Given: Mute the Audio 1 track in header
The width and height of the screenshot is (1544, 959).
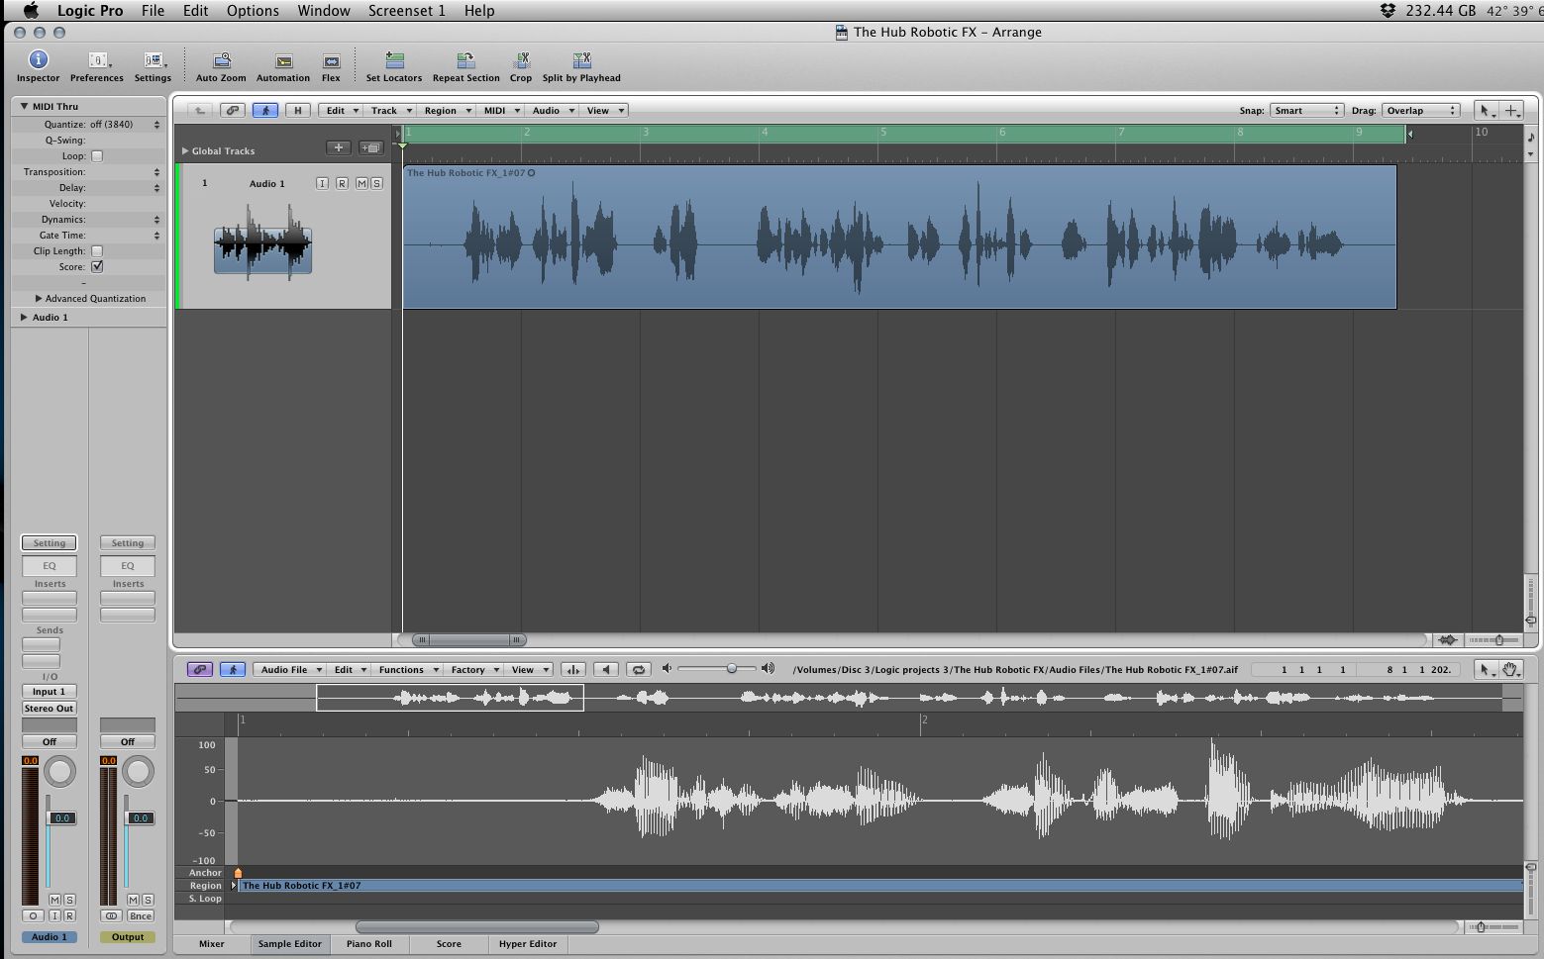Looking at the screenshot, I should [x=361, y=184].
